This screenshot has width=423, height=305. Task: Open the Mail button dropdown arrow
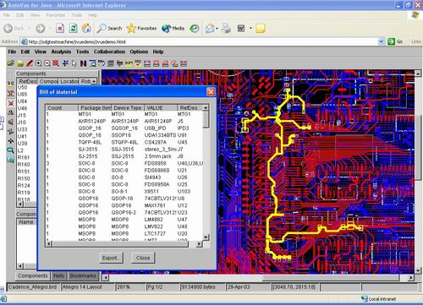217,28
